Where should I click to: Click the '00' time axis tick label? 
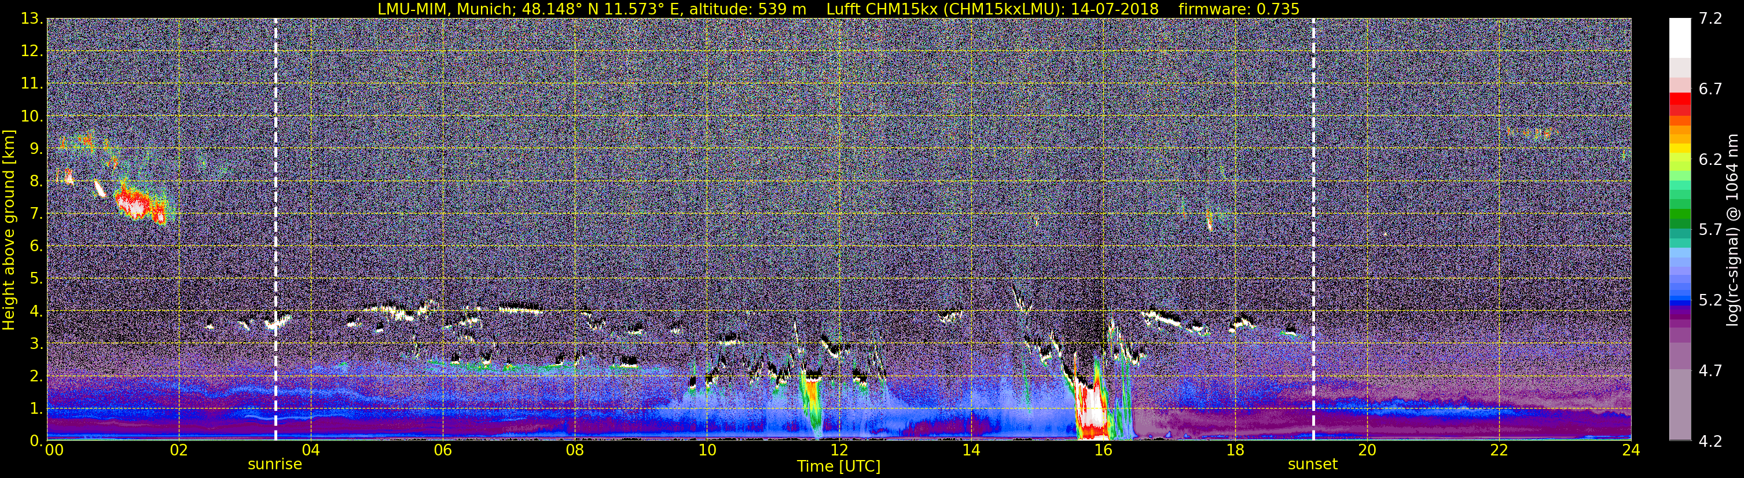click(54, 451)
